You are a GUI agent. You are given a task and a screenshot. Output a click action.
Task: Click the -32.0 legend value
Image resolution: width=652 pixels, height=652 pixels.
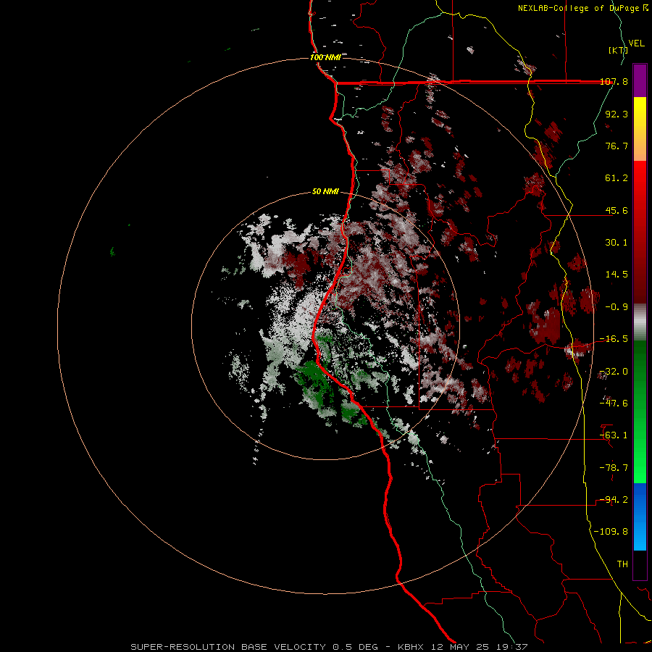tap(614, 372)
